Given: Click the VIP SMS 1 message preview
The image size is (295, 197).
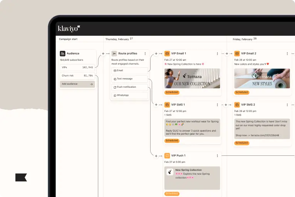Looking at the screenshot, I should (192, 128).
